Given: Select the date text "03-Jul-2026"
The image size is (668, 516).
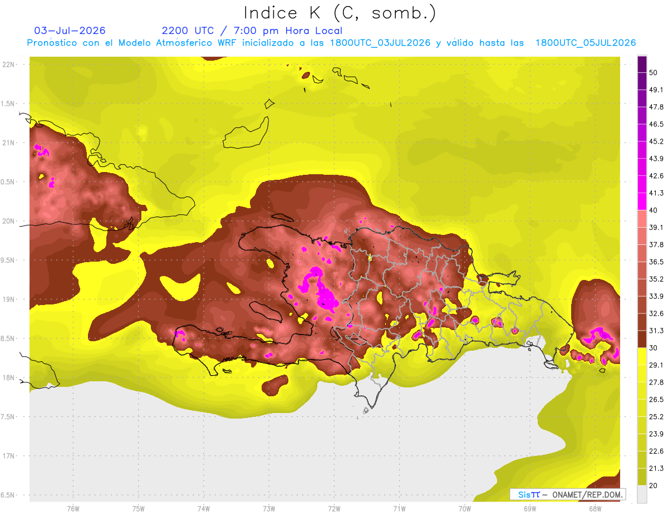Looking at the screenshot, I should [70, 31].
